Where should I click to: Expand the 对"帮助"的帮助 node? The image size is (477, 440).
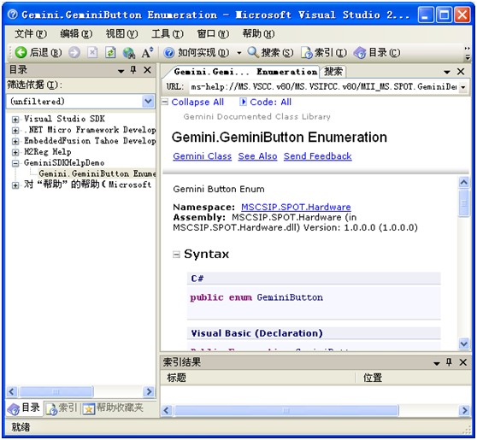pos(15,185)
